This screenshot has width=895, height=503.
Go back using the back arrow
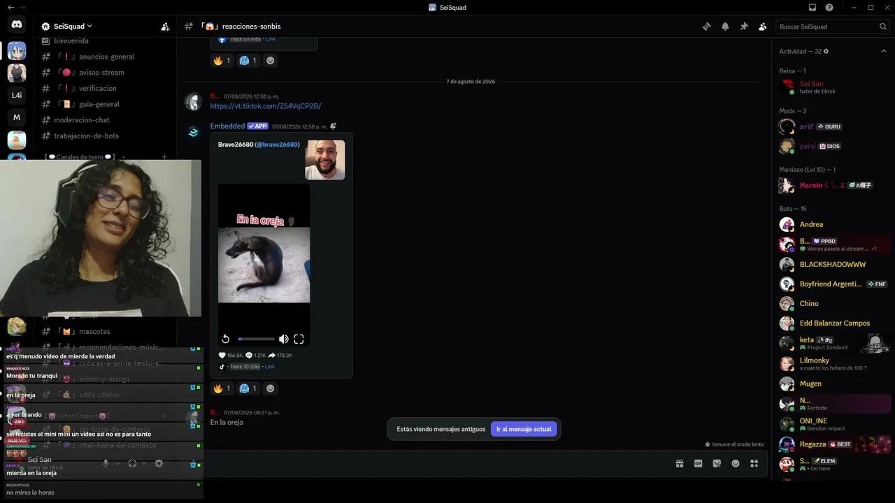10,7
